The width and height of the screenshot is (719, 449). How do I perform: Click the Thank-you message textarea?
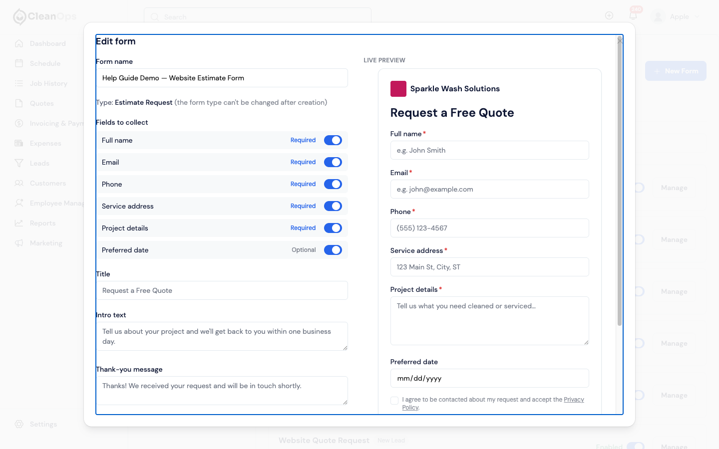222,391
